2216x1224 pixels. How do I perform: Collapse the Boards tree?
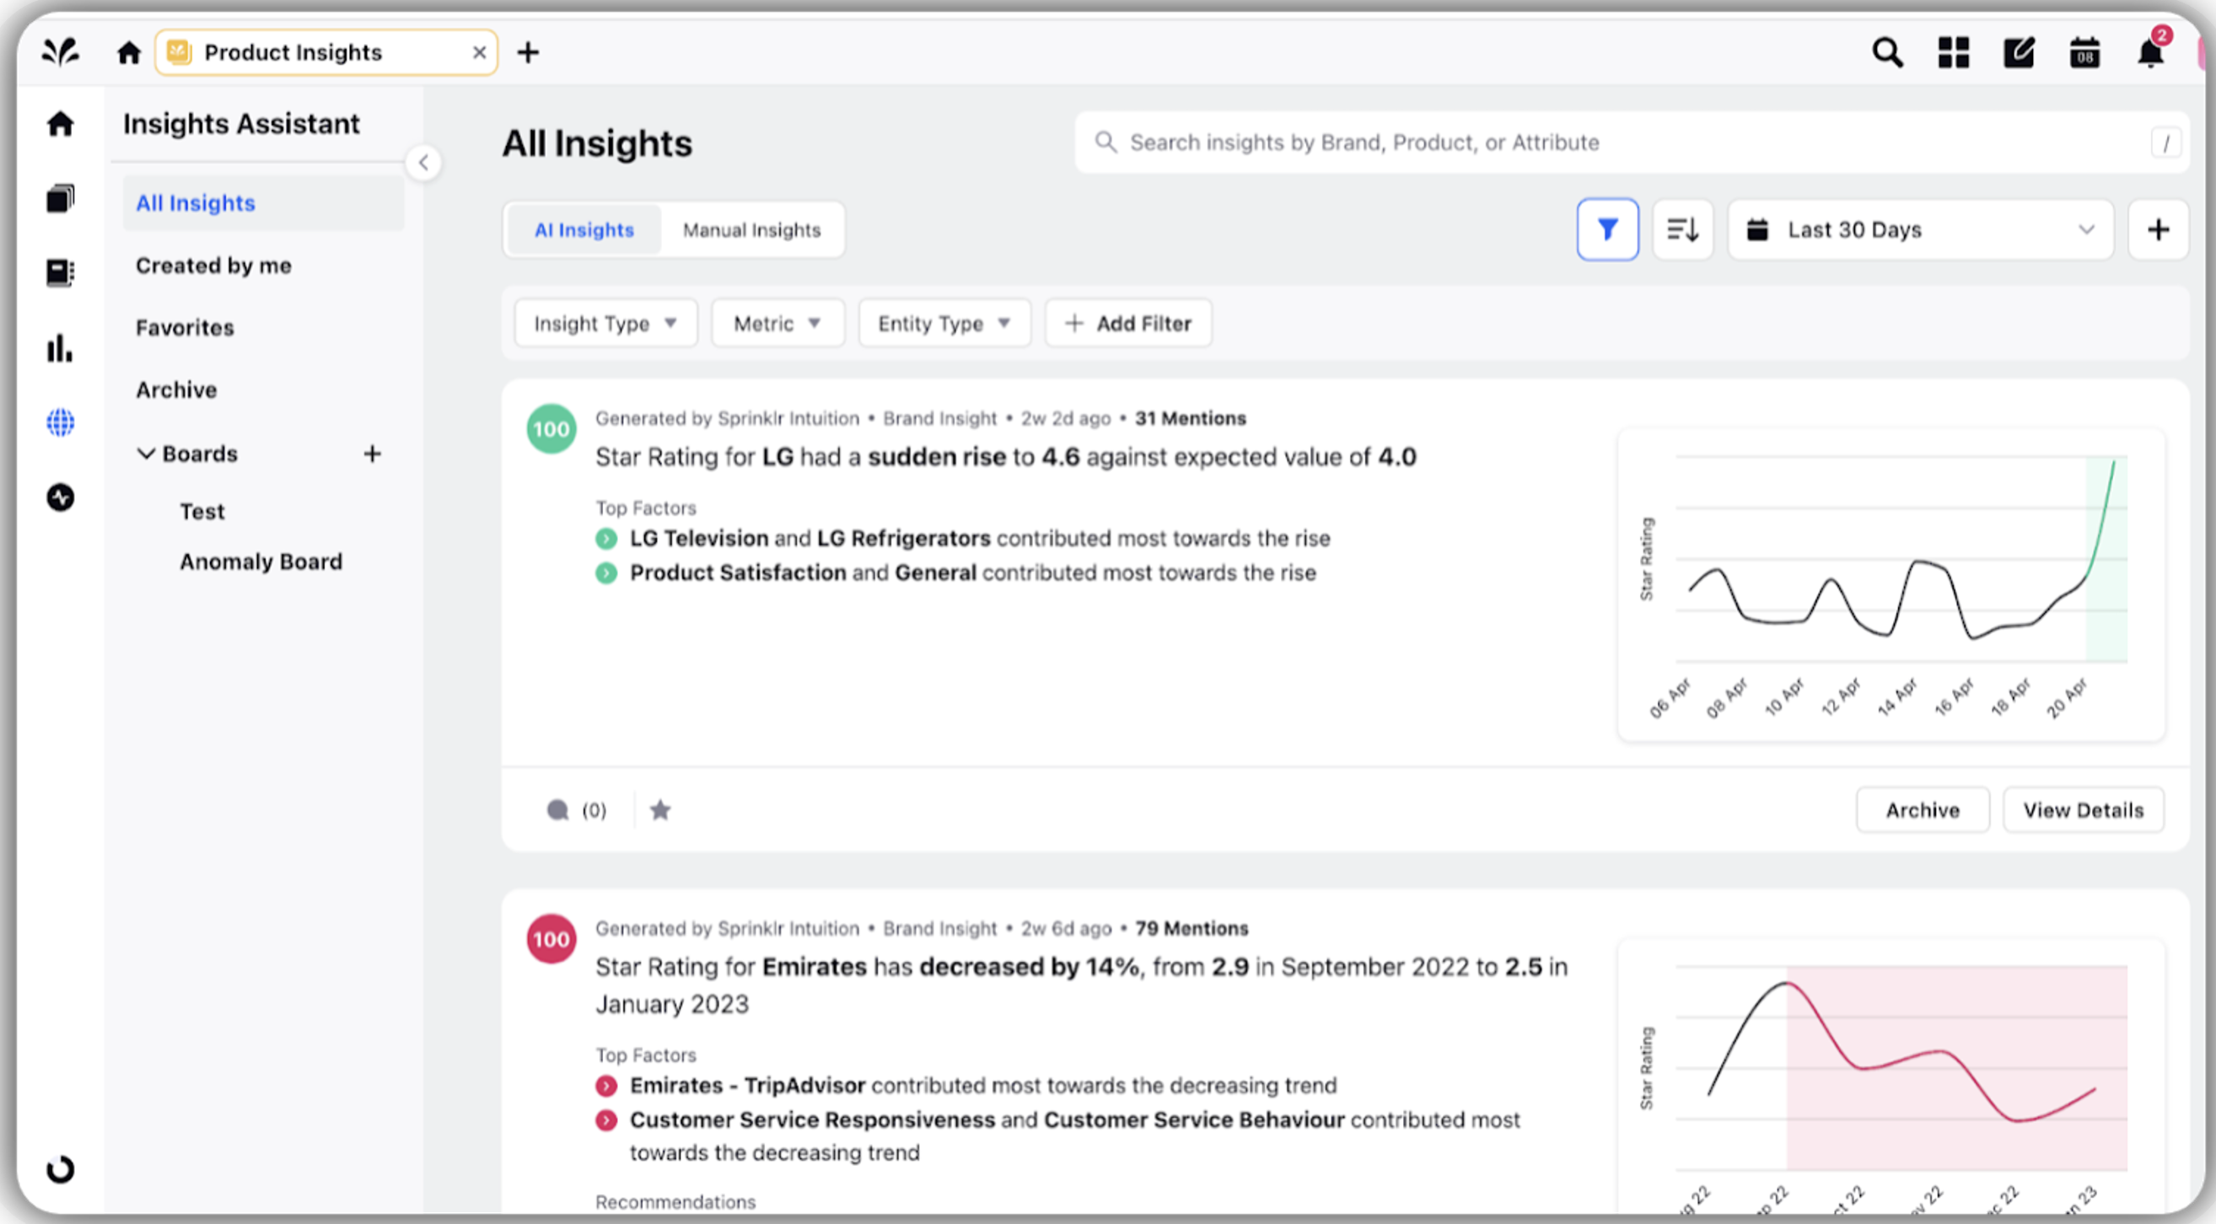[146, 454]
